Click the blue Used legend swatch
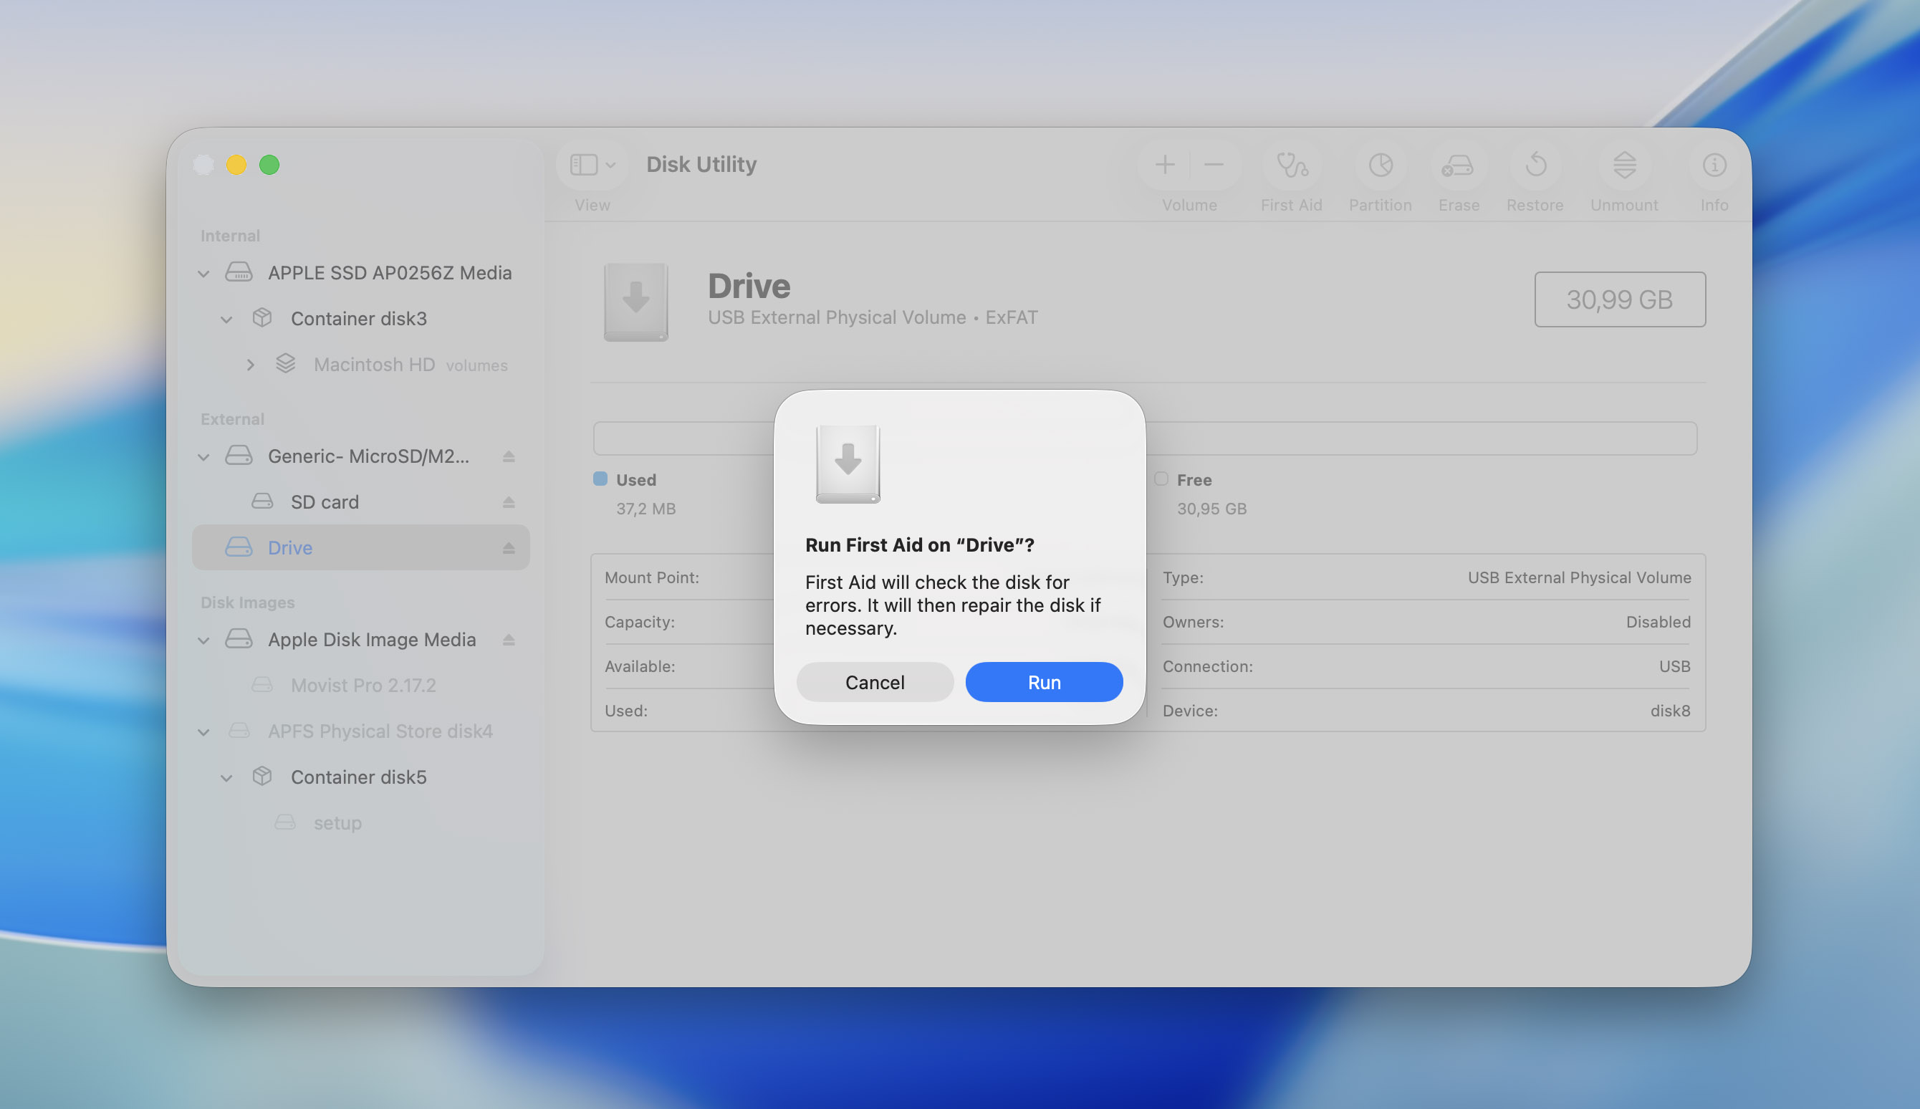The width and height of the screenshot is (1920, 1109). 600,479
